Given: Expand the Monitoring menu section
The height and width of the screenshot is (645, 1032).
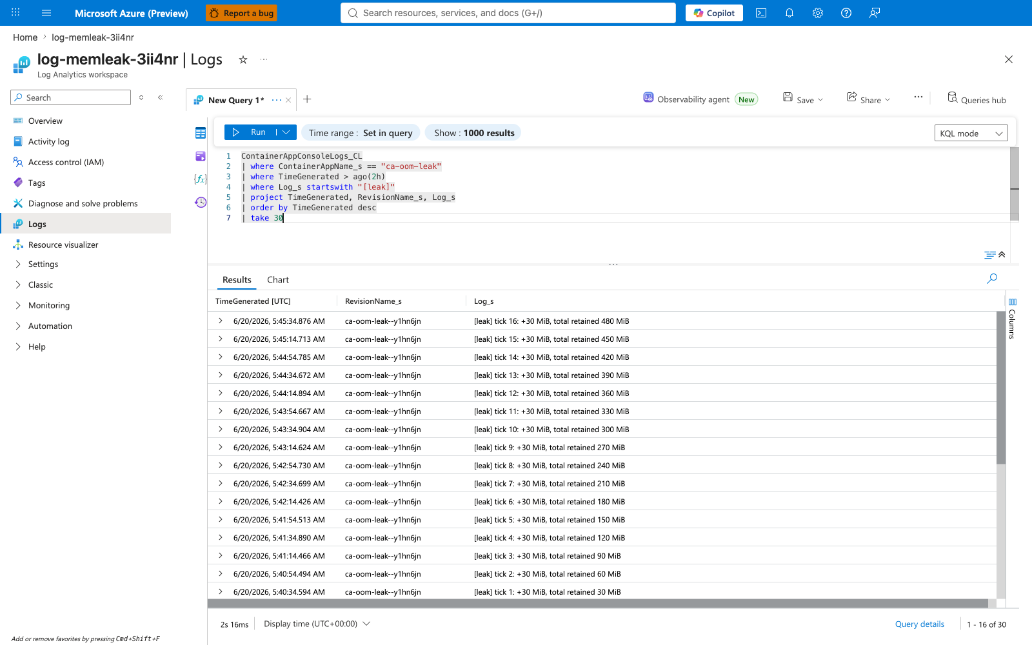Looking at the screenshot, I should (x=18, y=305).
